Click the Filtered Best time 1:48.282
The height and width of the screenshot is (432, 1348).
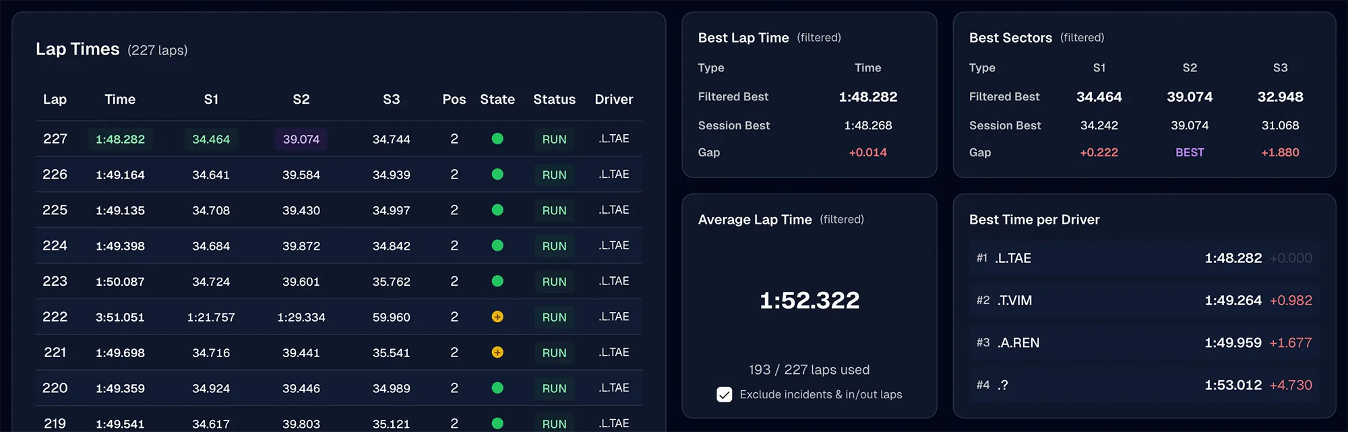pyautogui.click(x=868, y=96)
